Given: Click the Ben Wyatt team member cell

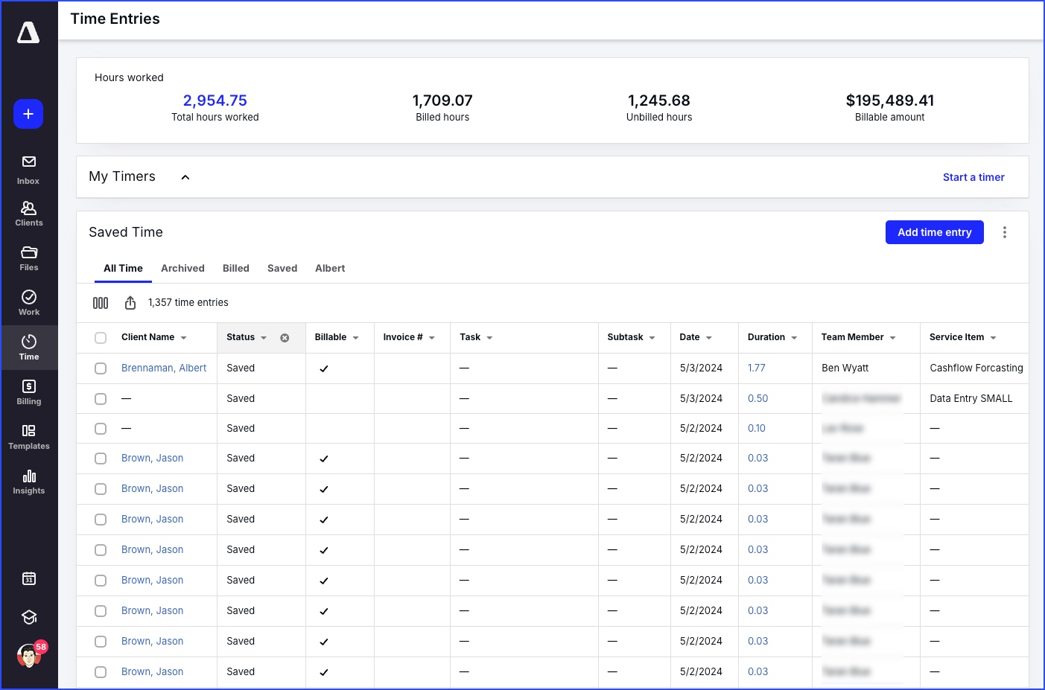Looking at the screenshot, I should (845, 368).
